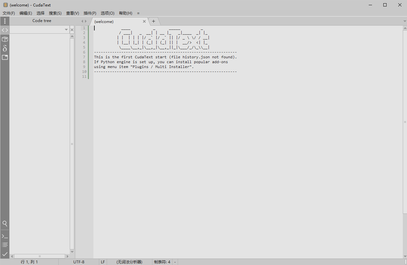Choose lexer via (无词法分析器) cell
407x265 pixels.
click(x=129, y=262)
